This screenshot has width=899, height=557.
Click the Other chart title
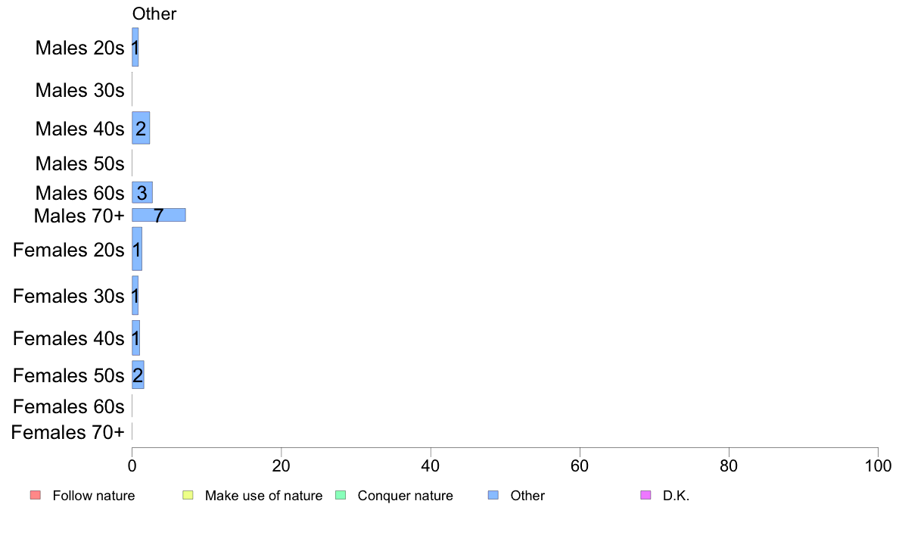point(154,14)
